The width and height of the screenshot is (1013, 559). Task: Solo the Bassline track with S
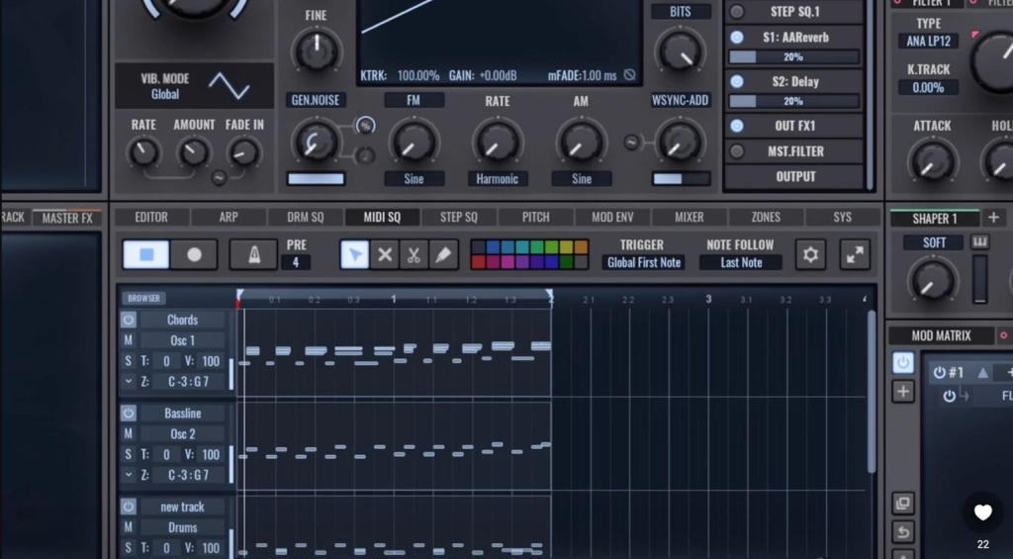pos(128,454)
